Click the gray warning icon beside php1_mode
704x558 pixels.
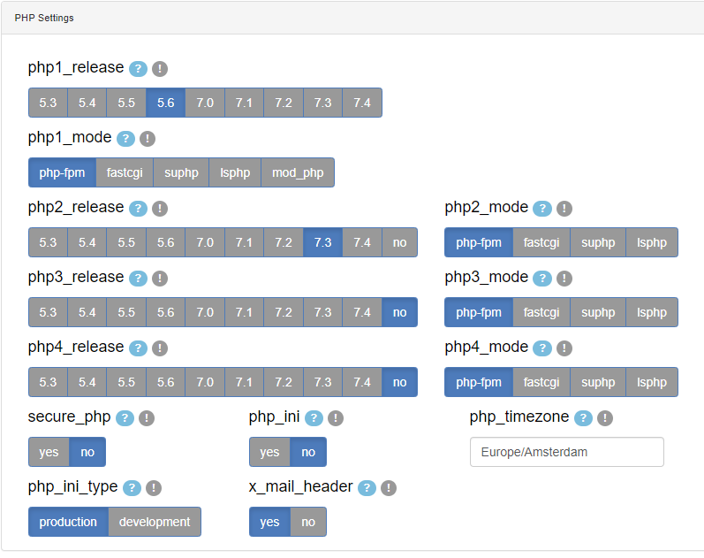click(148, 139)
